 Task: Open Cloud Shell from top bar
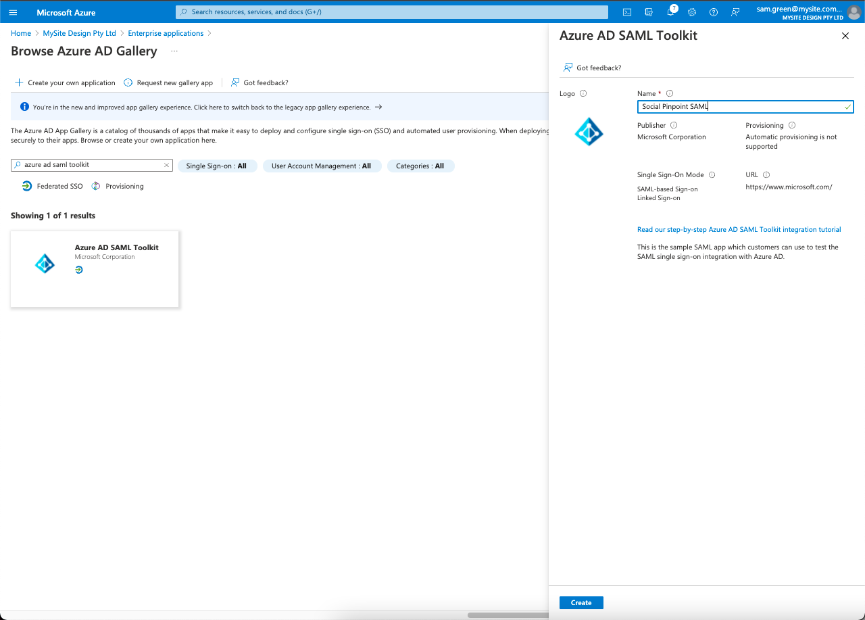point(627,12)
